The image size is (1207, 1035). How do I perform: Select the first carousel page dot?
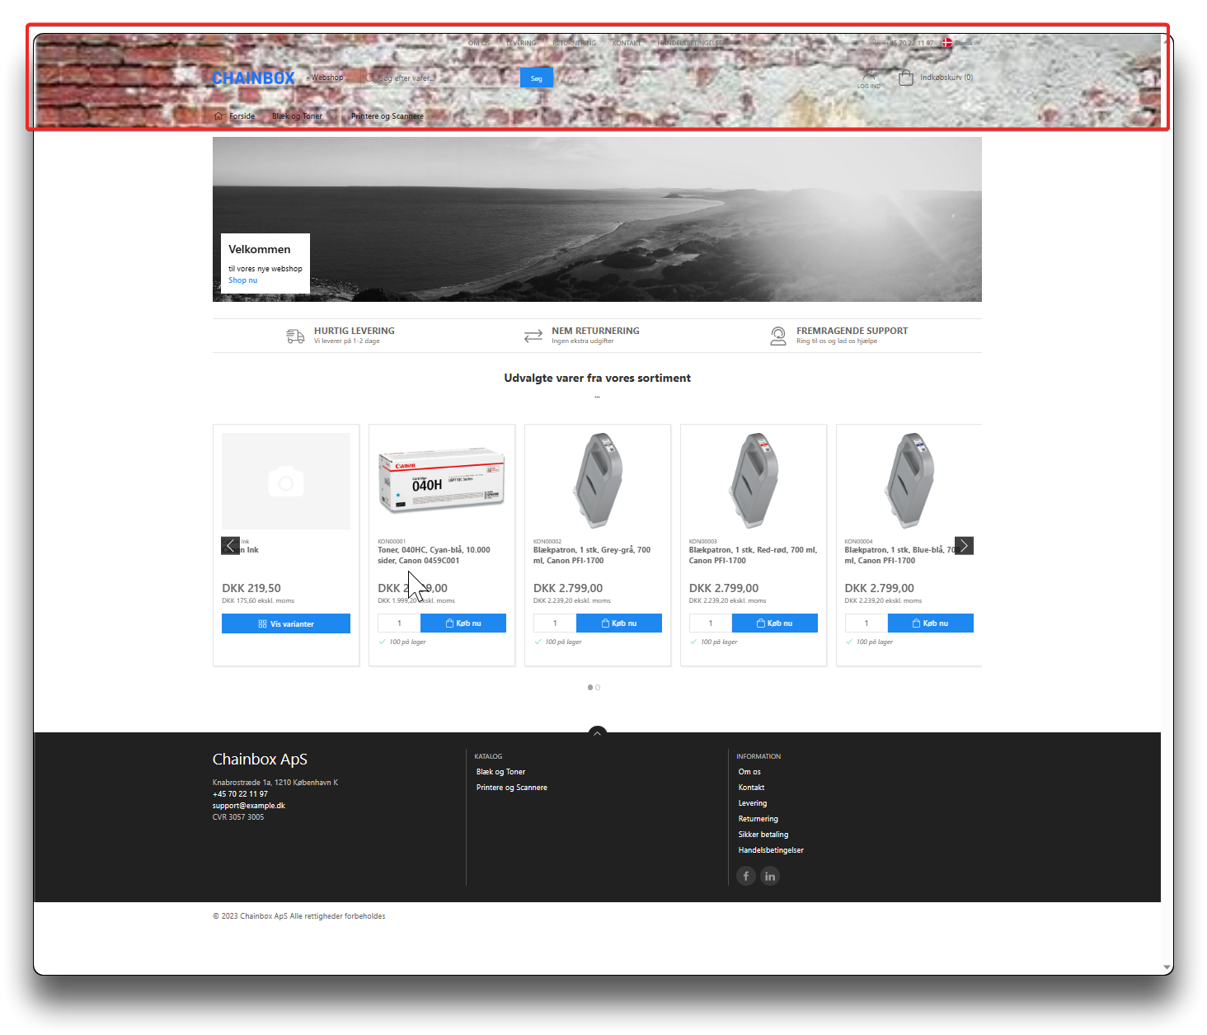point(590,687)
